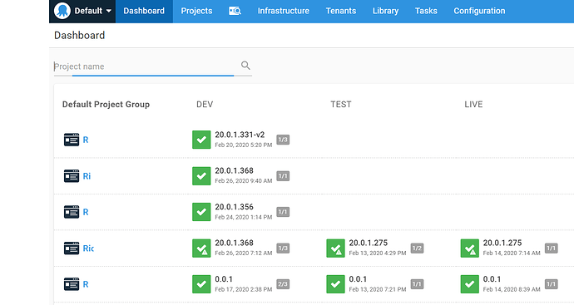Click the 2/3 badge beside DEV 0.0.1
The width and height of the screenshot is (574, 305).
pos(283,283)
